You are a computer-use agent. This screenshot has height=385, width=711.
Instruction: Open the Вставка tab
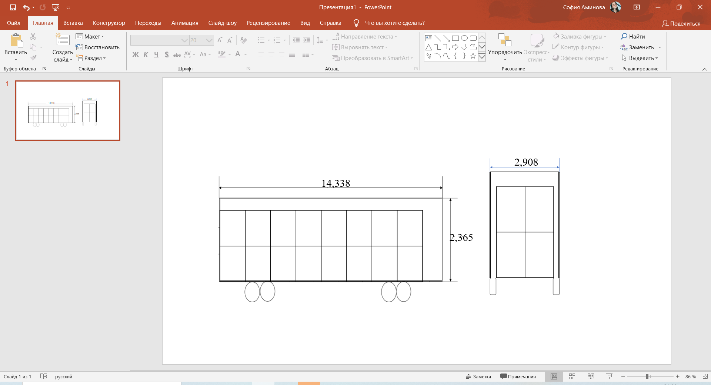tap(73, 23)
